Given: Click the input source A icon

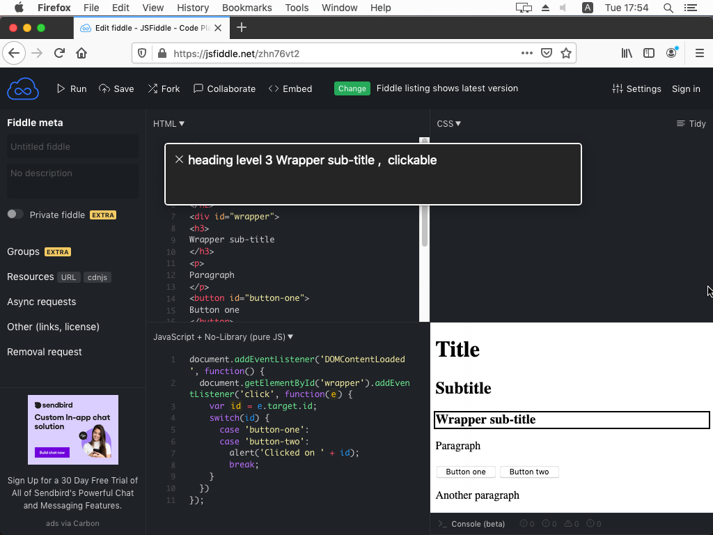Looking at the screenshot, I should tap(588, 8).
